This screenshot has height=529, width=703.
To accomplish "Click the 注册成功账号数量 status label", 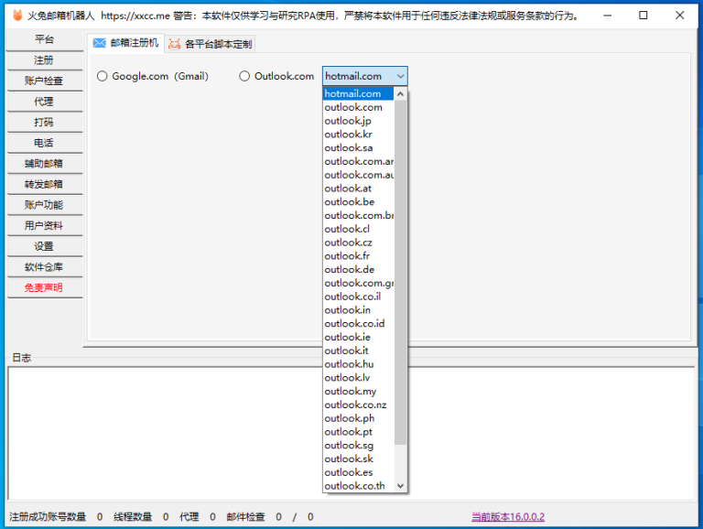I will pyautogui.click(x=48, y=517).
